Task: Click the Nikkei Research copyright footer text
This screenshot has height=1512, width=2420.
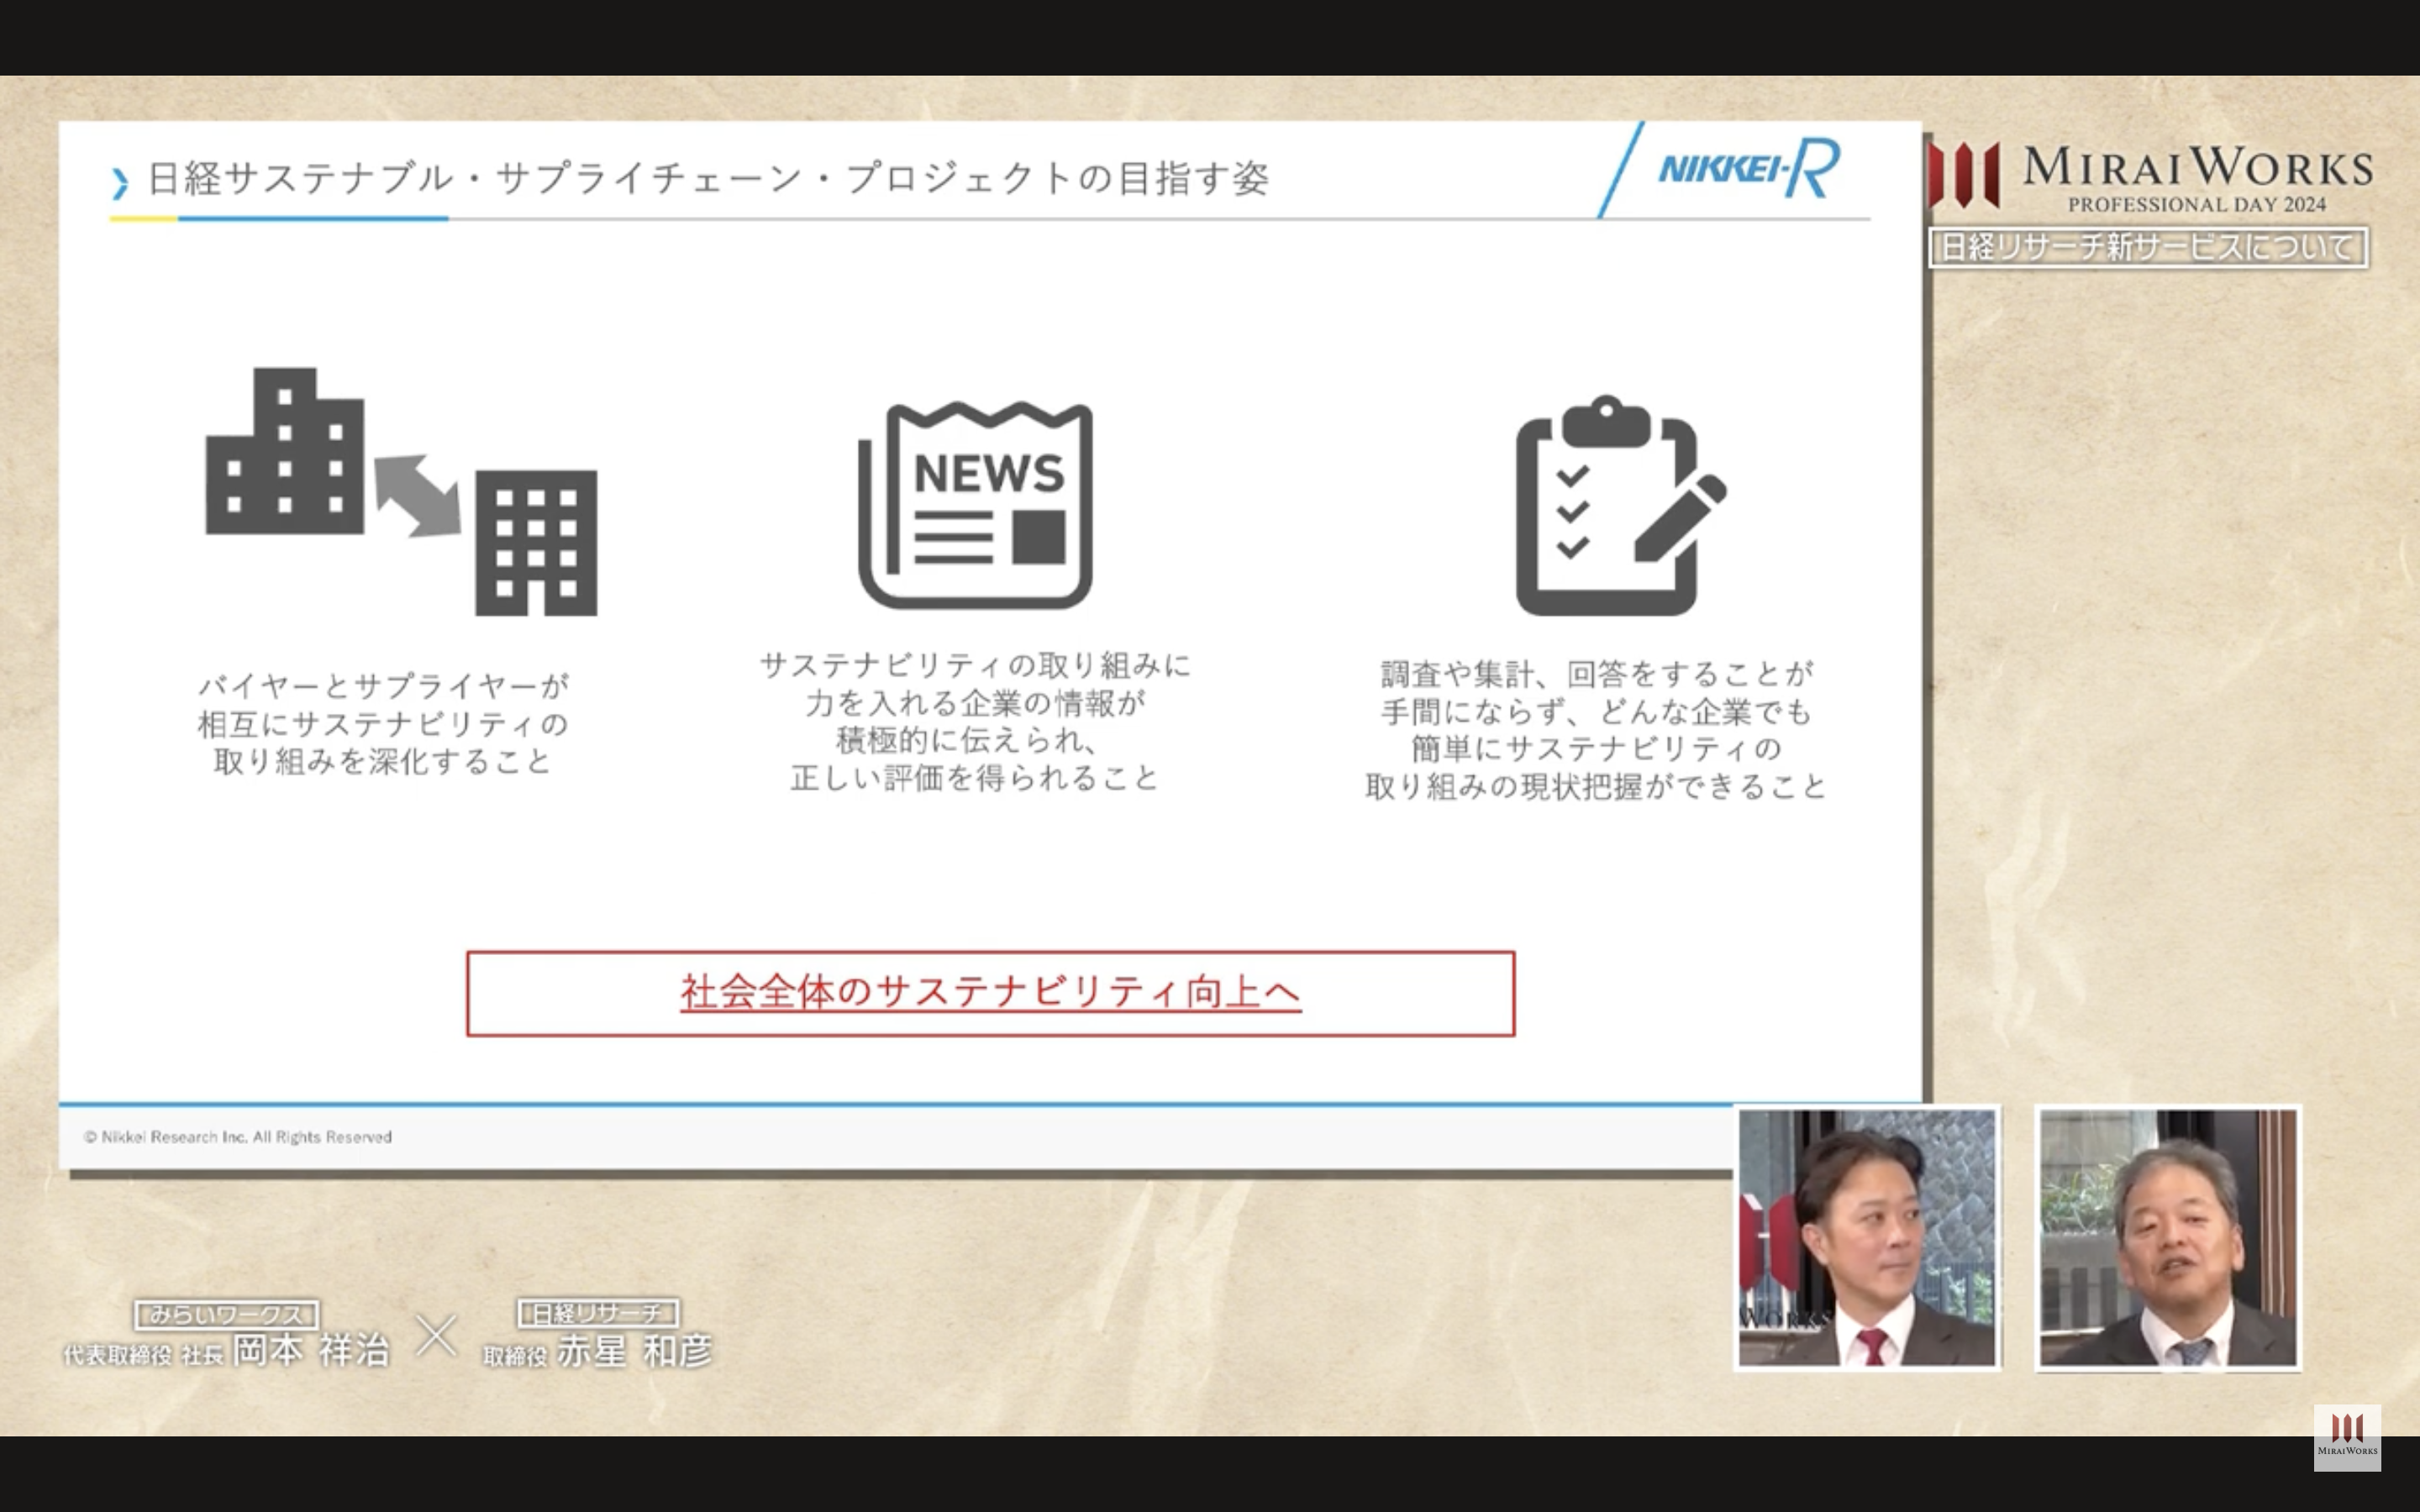Action: click(238, 1137)
